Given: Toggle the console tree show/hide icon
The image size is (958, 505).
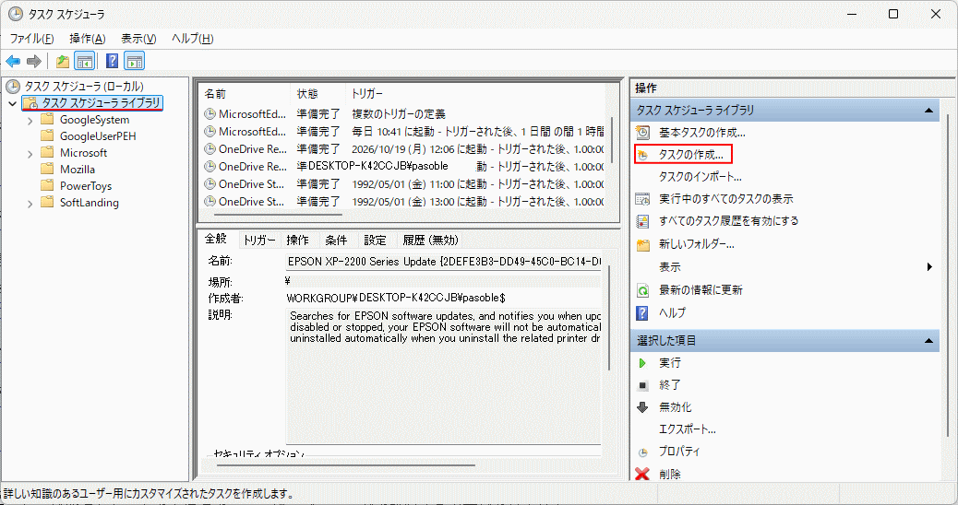Looking at the screenshot, I should [84, 61].
